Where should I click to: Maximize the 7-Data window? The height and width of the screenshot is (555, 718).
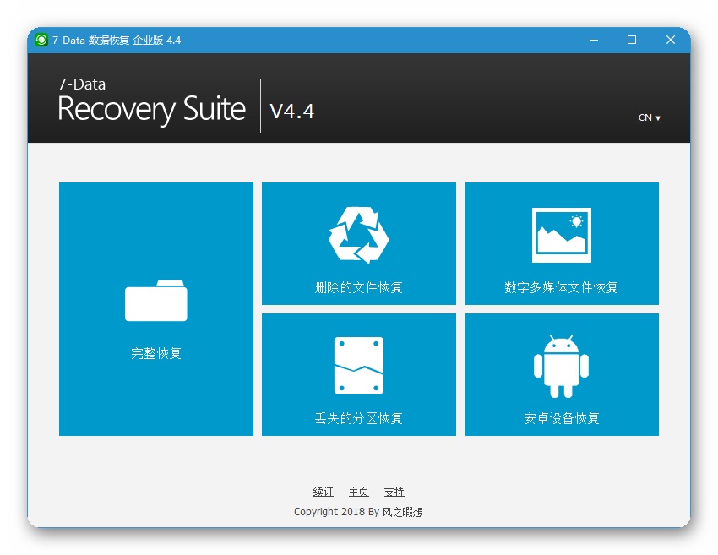pyautogui.click(x=632, y=41)
